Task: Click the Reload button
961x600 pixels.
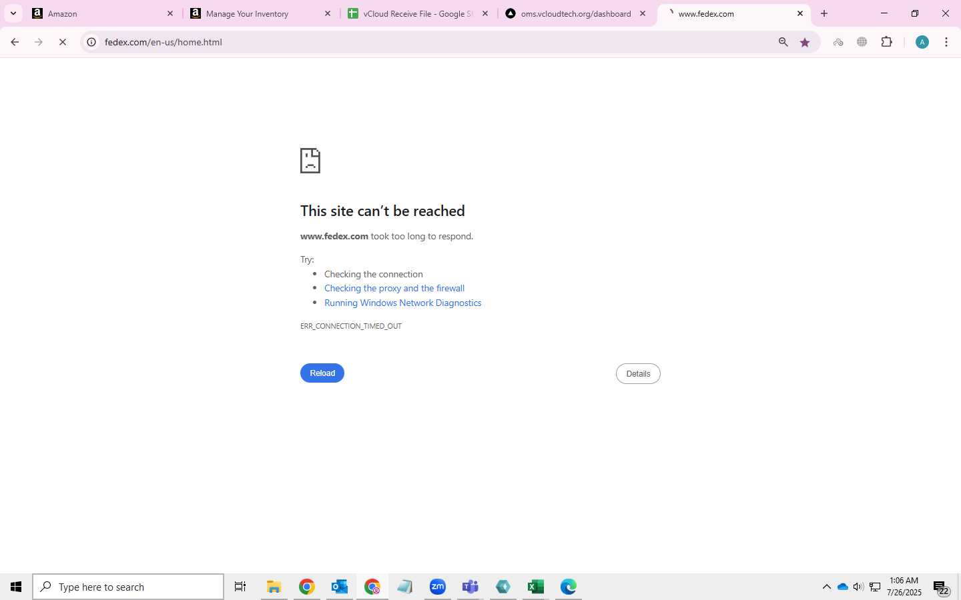Action: click(x=322, y=373)
